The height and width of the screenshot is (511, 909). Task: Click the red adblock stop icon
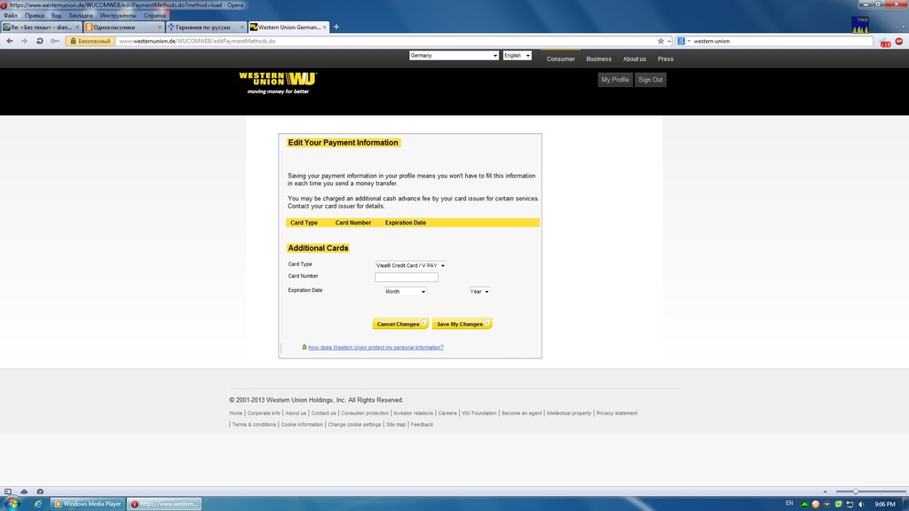click(898, 41)
